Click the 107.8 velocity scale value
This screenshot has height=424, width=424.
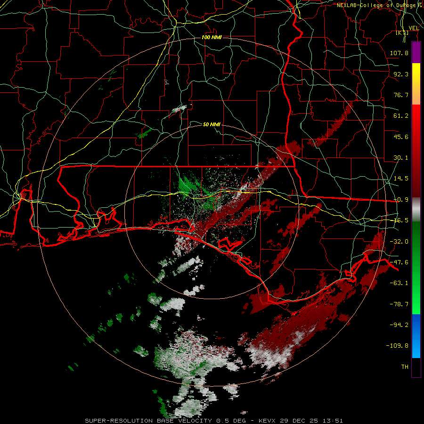(399, 53)
